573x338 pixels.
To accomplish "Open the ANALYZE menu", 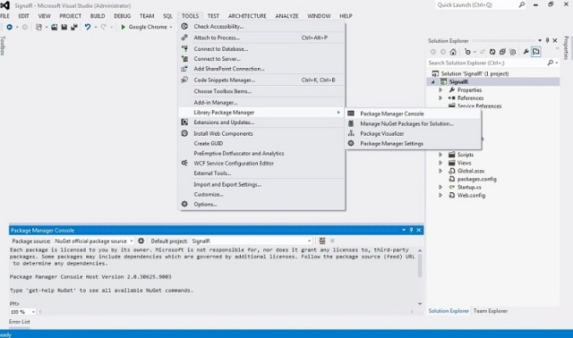I will (x=286, y=16).
